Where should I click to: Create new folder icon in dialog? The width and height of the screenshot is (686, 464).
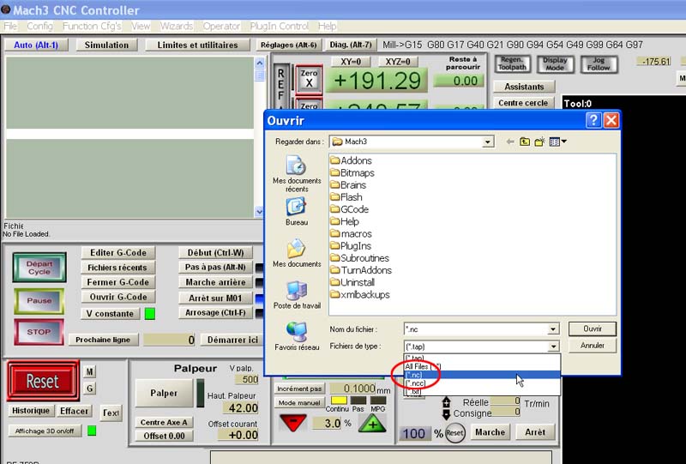pos(539,142)
